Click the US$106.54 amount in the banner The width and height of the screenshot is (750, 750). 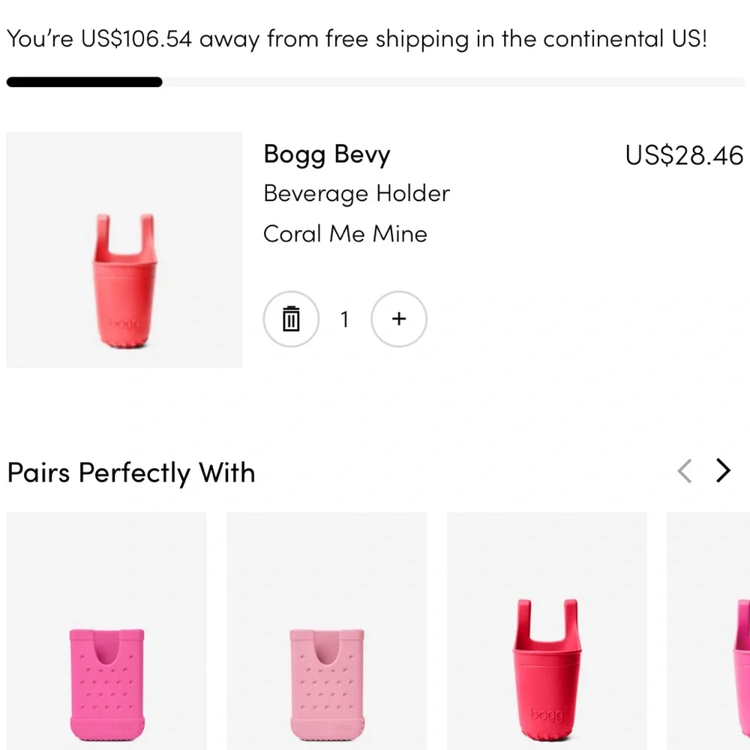pyautogui.click(x=136, y=39)
